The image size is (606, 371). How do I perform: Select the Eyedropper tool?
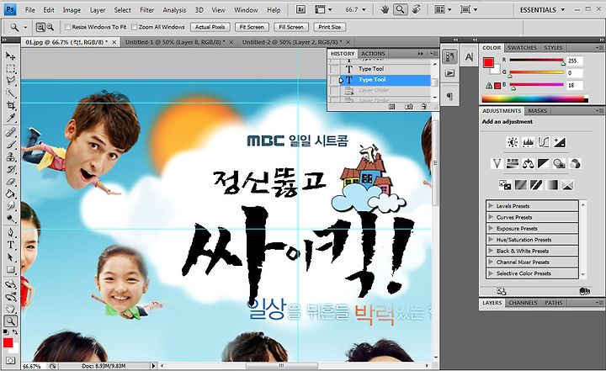[10, 118]
